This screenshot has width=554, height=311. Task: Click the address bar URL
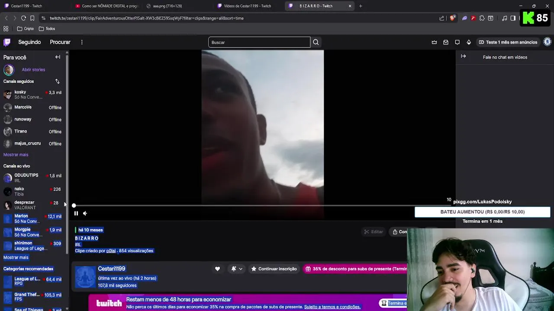147,18
